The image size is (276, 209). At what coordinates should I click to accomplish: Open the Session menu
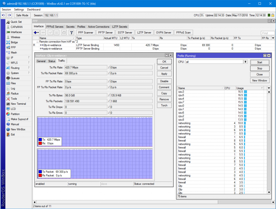coord(6,9)
